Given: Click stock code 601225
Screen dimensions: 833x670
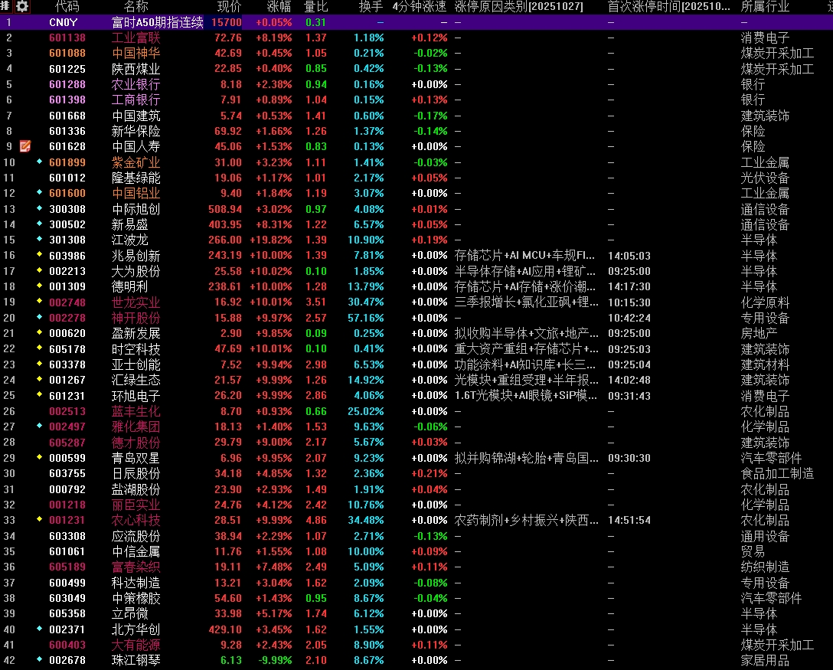Looking at the screenshot, I should coord(67,69).
